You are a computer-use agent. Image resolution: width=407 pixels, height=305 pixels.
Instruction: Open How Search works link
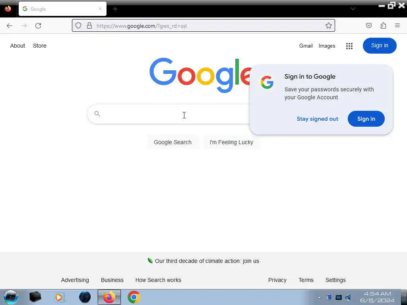tap(158, 280)
